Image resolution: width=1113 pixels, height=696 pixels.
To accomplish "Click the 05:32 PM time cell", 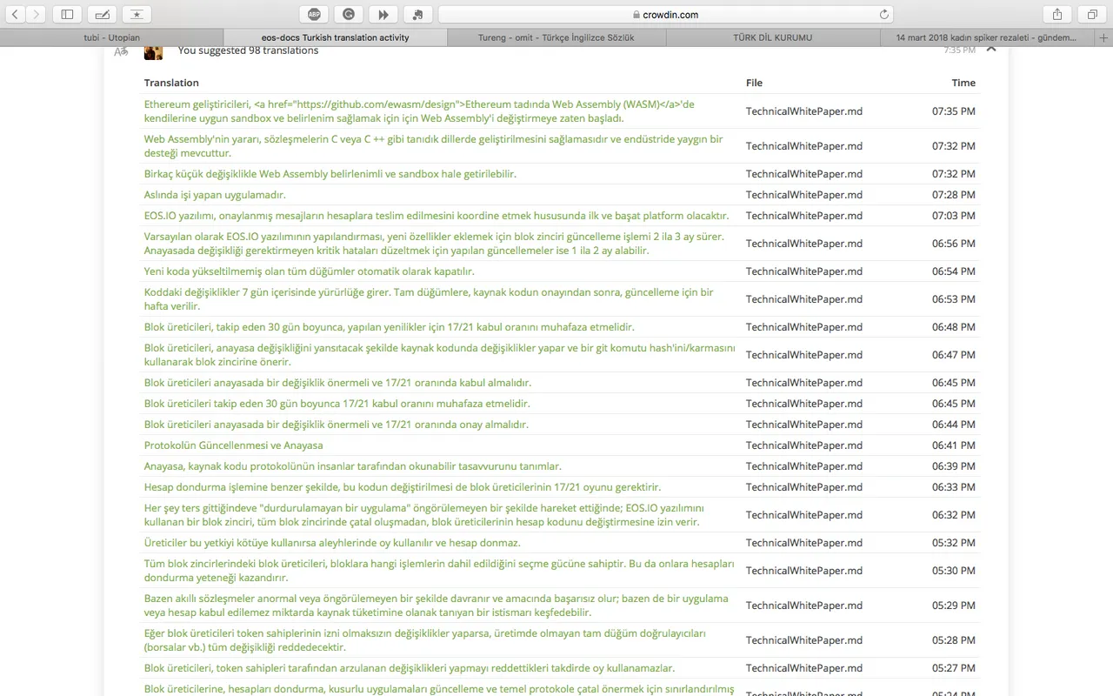I will (x=954, y=543).
